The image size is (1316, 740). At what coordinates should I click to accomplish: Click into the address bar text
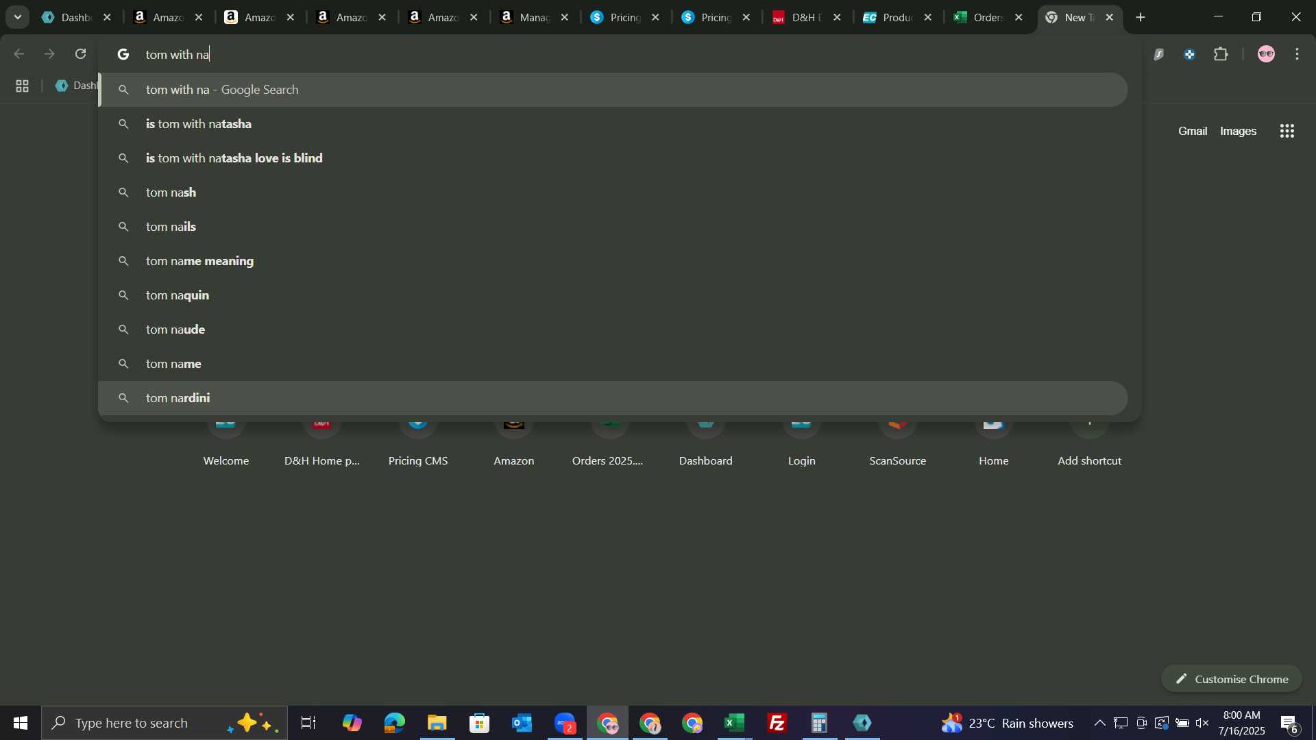(x=178, y=54)
